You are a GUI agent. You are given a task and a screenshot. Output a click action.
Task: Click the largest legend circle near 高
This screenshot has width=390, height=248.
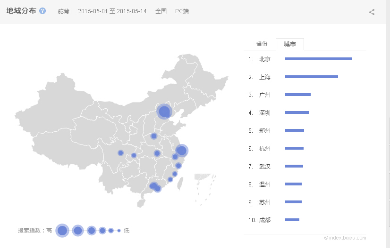62,231
